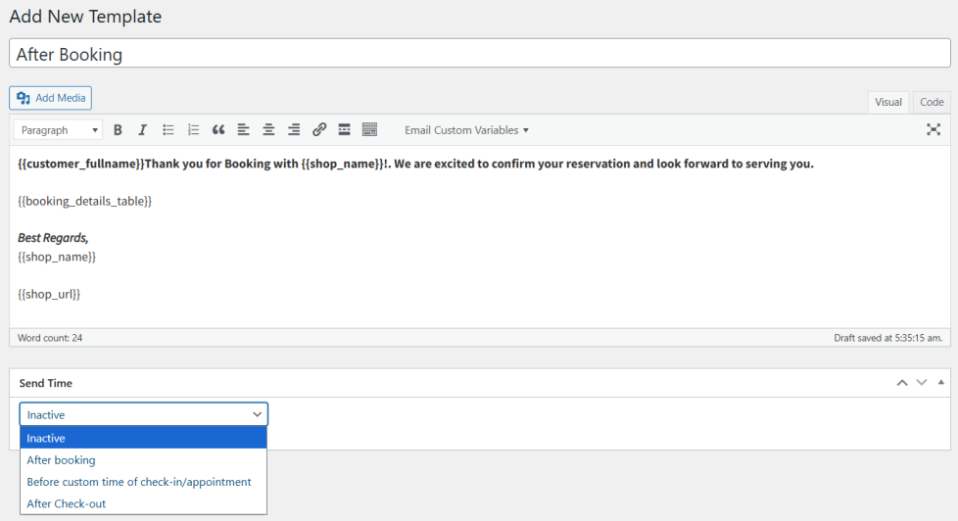Choose Before custom time of check-in/appointment
The height and width of the screenshot is (521, 958).
tap(144, 482)
